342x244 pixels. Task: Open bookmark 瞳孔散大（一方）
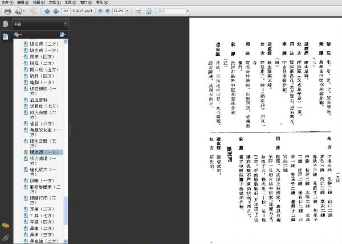[43, 172]
